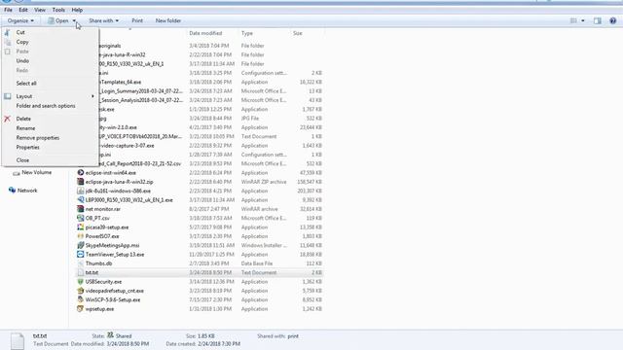Click the eclipse-inst-win64.exe icon
The width and height of the screenshot is (623, 350).
pyautogui.click(x=80, y=173)
